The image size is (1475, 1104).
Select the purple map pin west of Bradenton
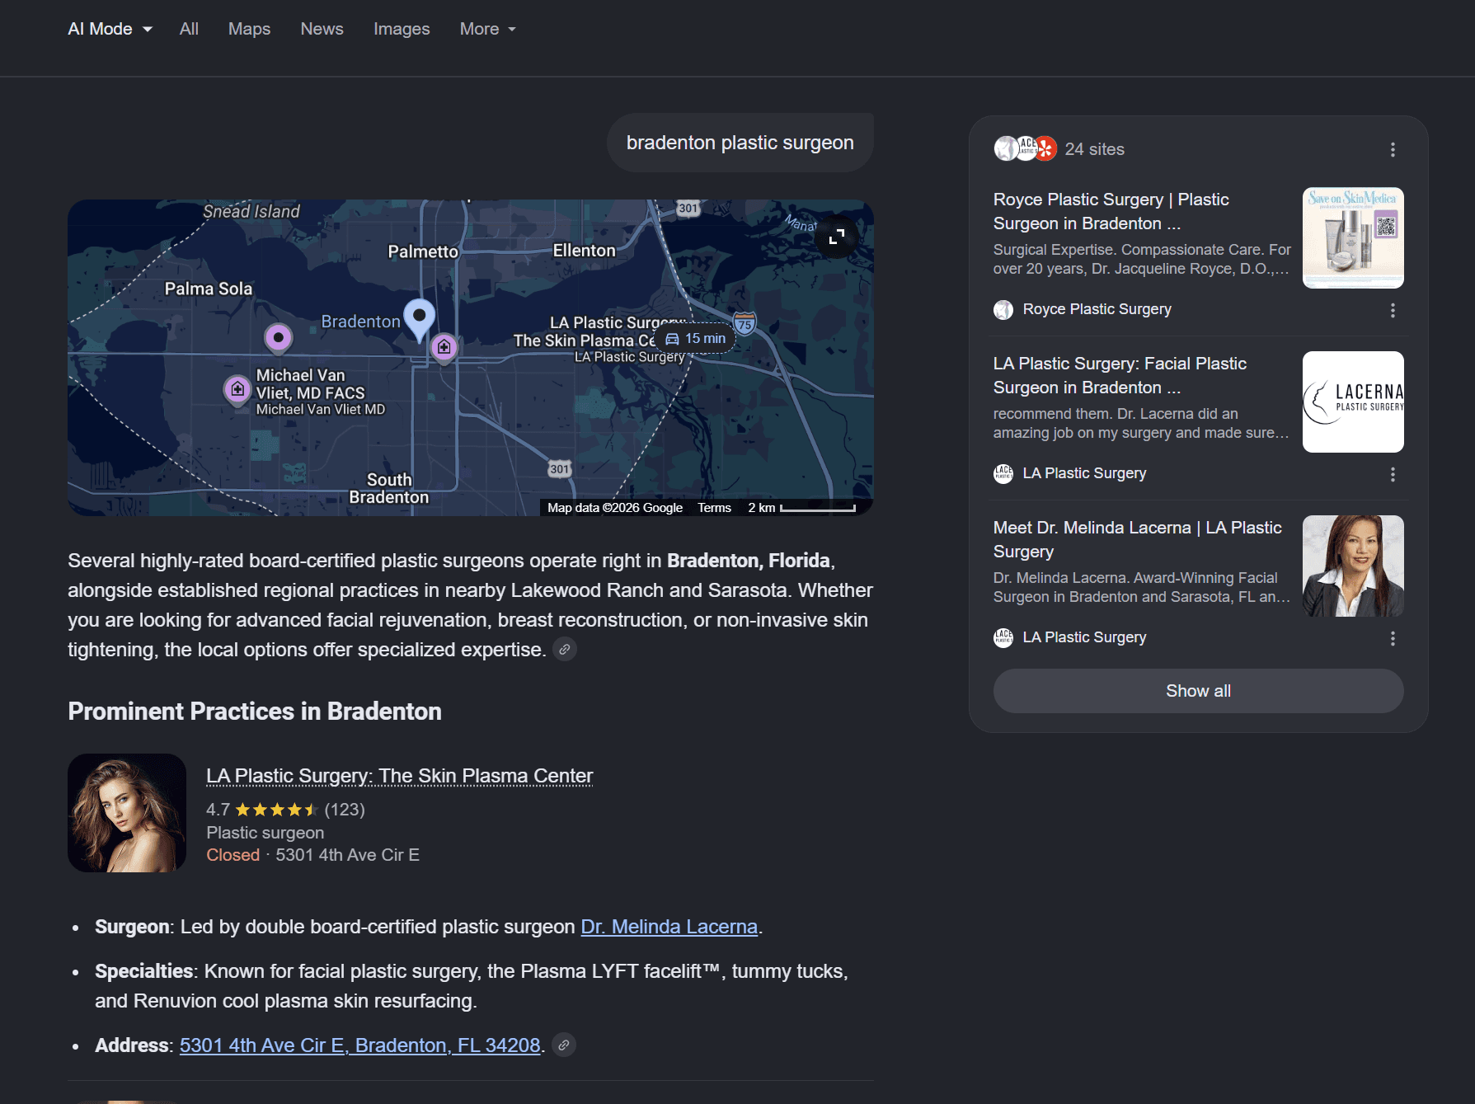pos(279,338)
